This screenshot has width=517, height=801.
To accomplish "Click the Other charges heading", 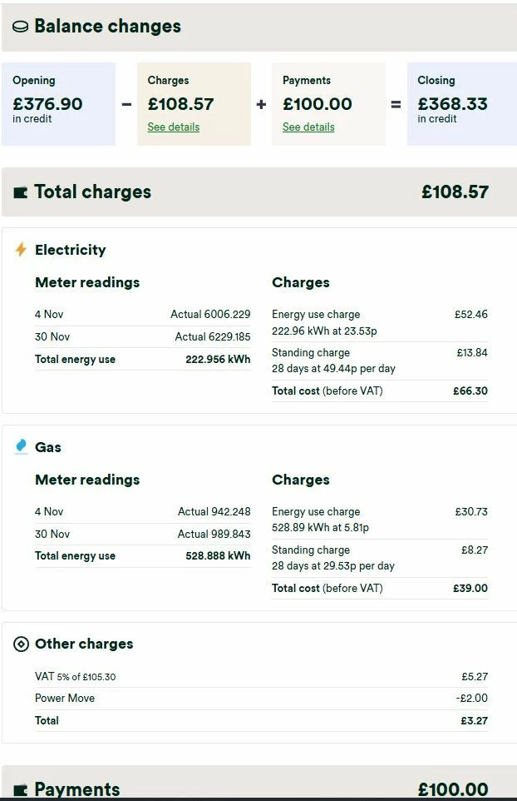I will pos(84,644).
